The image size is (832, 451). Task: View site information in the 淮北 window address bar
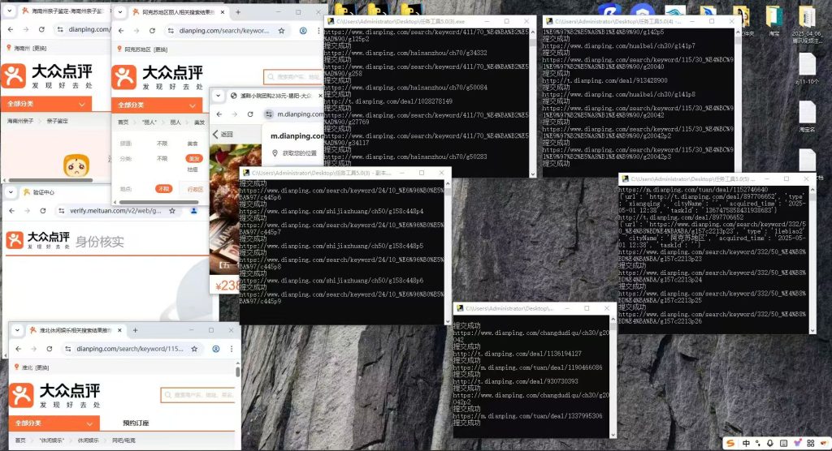point(68,349)
